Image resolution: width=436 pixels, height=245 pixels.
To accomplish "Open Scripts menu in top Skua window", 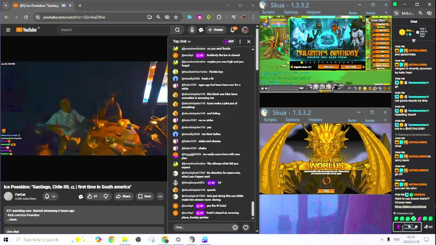I will (x=268, y=12).
